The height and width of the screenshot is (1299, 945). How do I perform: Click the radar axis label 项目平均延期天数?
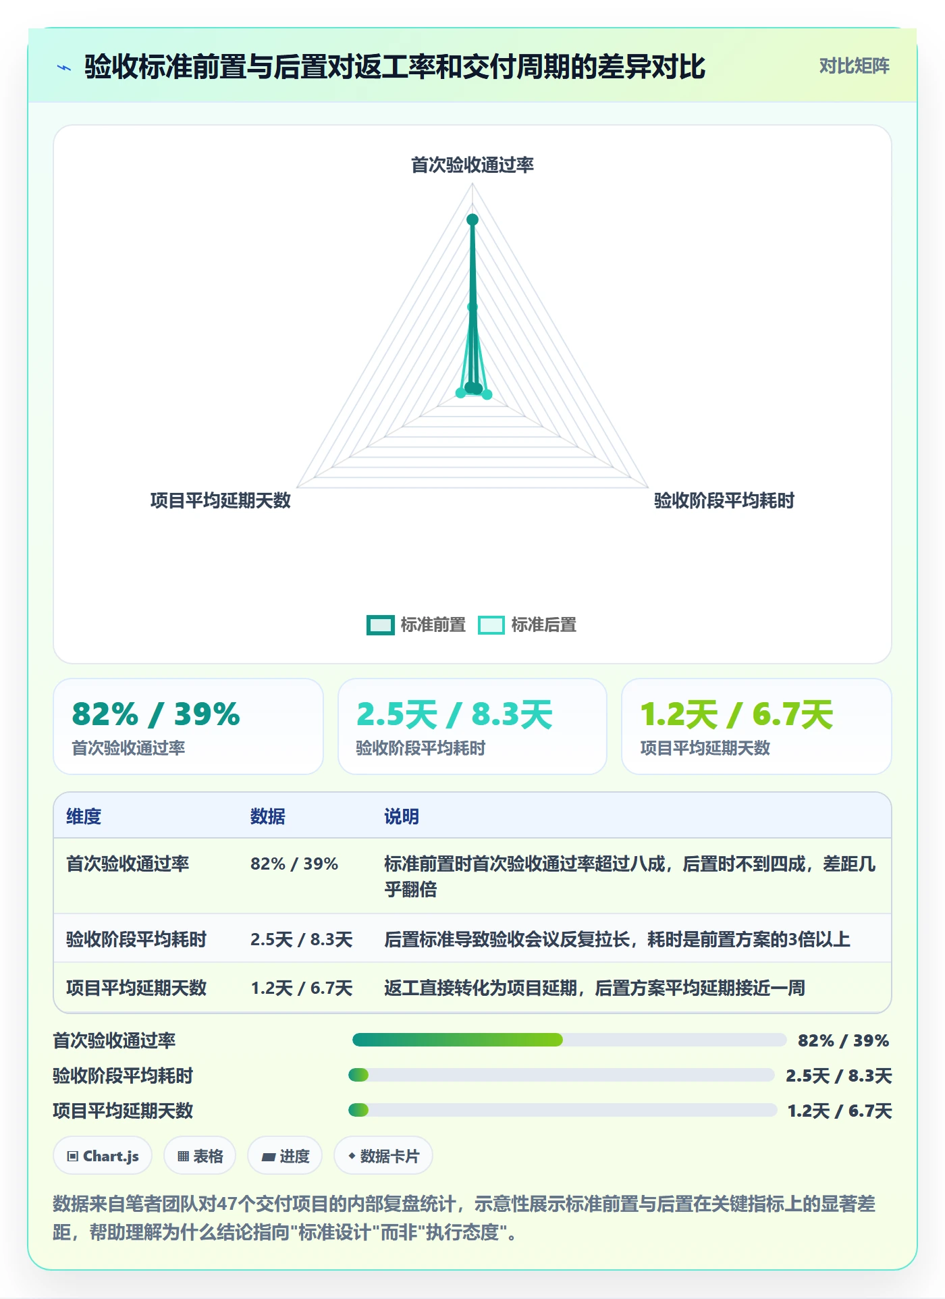[x=221, y=500]
